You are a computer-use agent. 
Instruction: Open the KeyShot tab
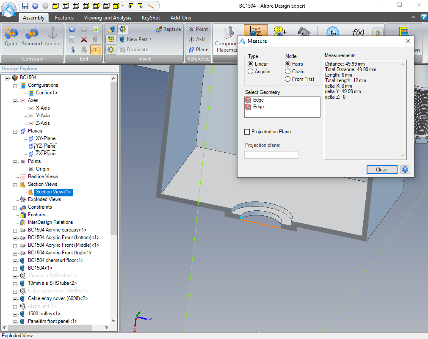151,18
